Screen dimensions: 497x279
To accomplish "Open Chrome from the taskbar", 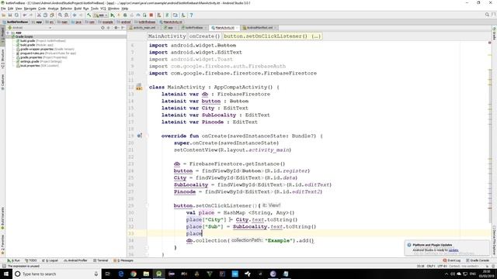I will [134, 274].
